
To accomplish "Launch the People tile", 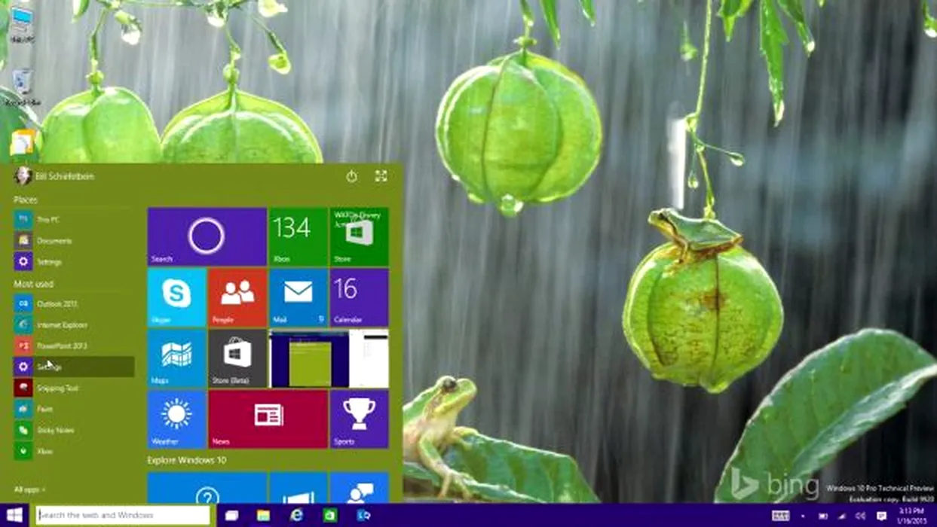I will click(x=237, y=297).
